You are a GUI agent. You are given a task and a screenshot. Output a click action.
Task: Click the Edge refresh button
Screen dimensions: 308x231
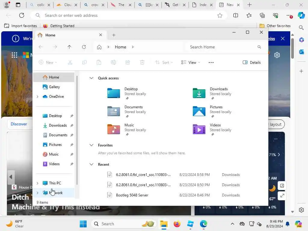[22, 15]
